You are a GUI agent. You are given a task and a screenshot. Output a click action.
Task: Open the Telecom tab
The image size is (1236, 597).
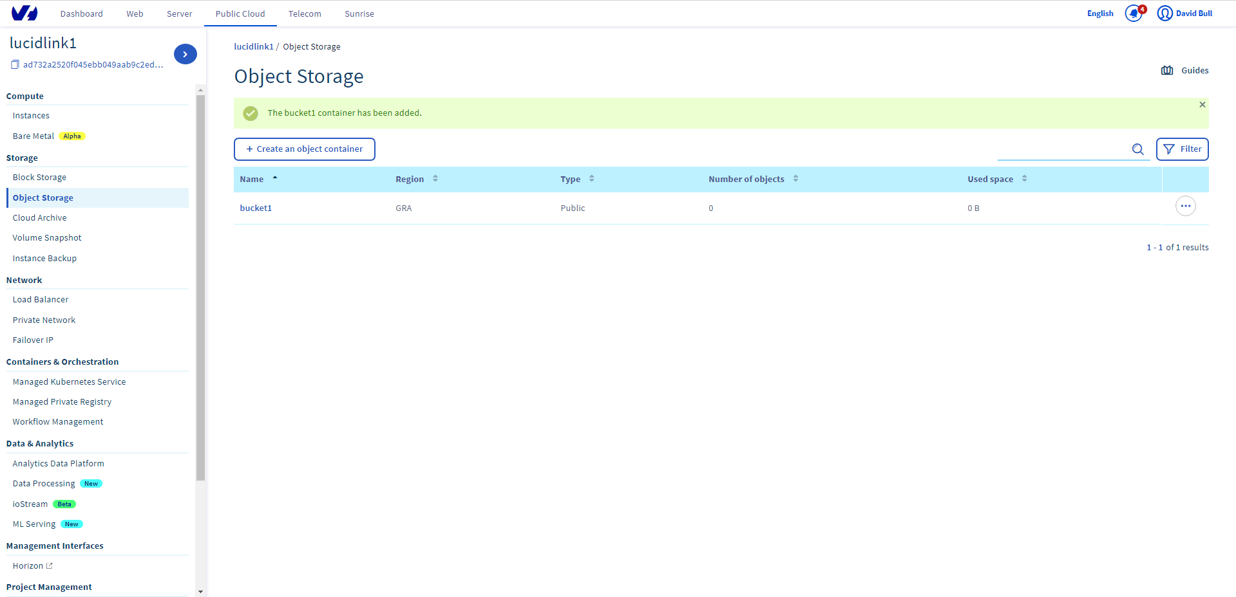(x=305, y=14)
